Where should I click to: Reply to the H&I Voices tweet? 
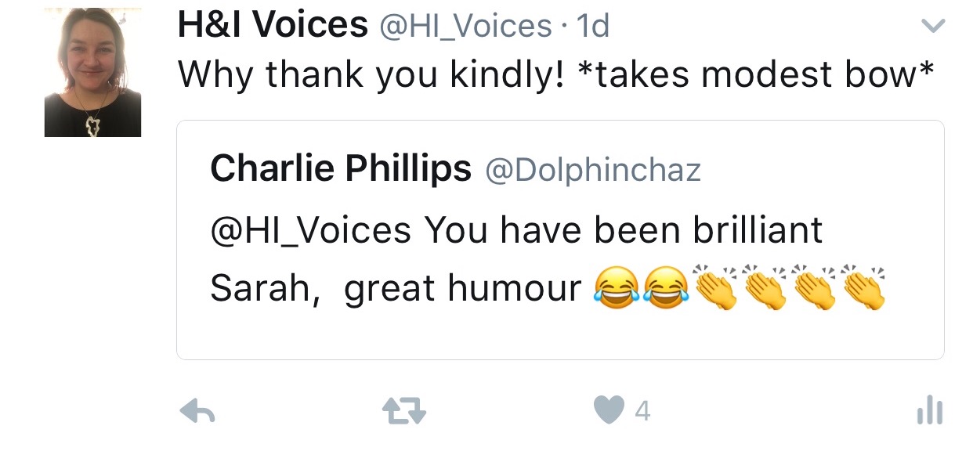pyautogui.click(x=197, y=410)
